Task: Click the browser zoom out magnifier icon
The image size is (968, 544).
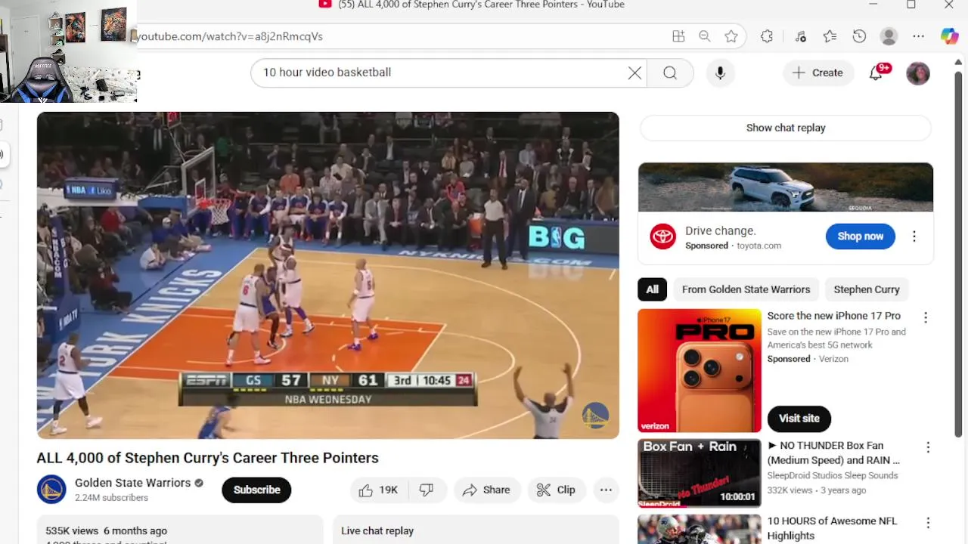Action: 705,36
